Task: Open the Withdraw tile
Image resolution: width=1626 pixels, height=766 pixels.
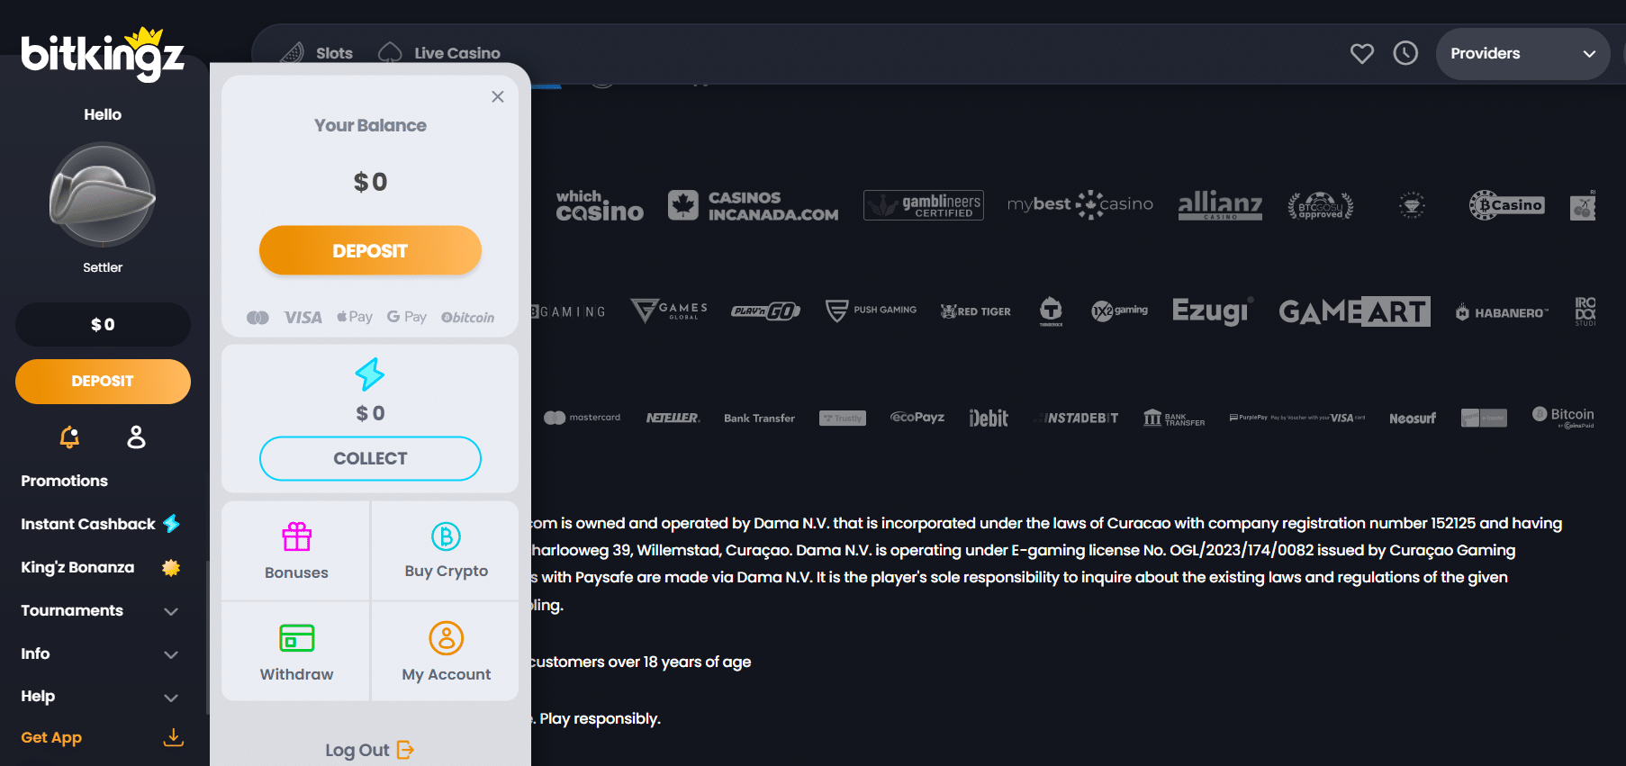Action: coord(296,650)
